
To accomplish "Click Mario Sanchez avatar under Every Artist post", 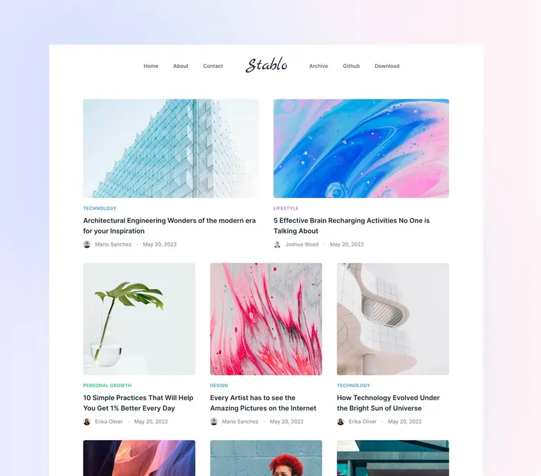I will point(214,422).
